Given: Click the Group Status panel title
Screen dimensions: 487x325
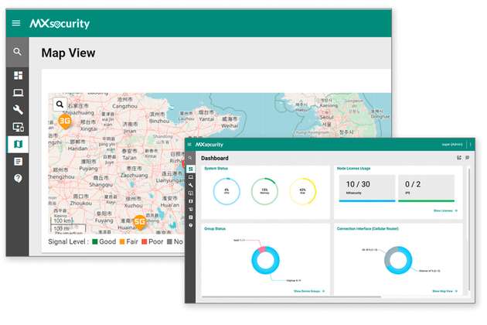Looking at the screenshot, I should 215,228.
